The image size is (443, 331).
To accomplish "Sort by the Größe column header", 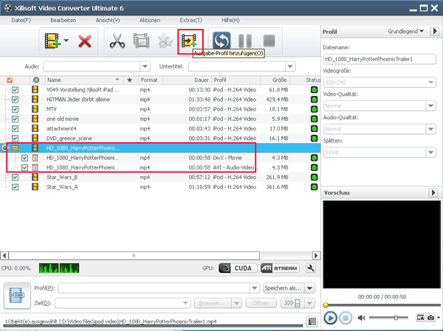I will pyautogui.click(x=275, y=80).
